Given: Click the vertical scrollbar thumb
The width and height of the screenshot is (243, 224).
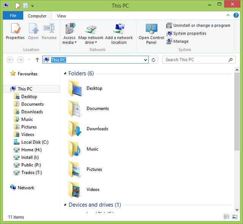Looking at the screenshot, I should pyautogui.click(x=237, y=111).
